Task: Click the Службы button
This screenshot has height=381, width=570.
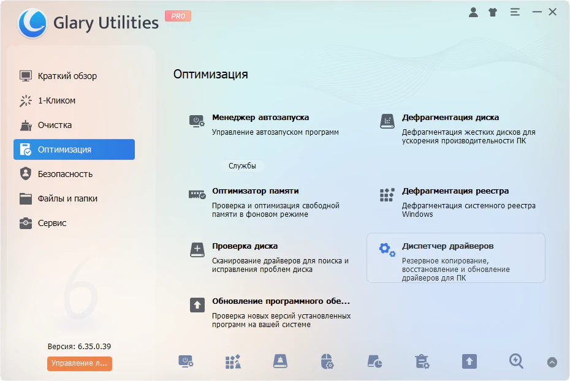Action: pyautogui.click(x=242, y=166)
